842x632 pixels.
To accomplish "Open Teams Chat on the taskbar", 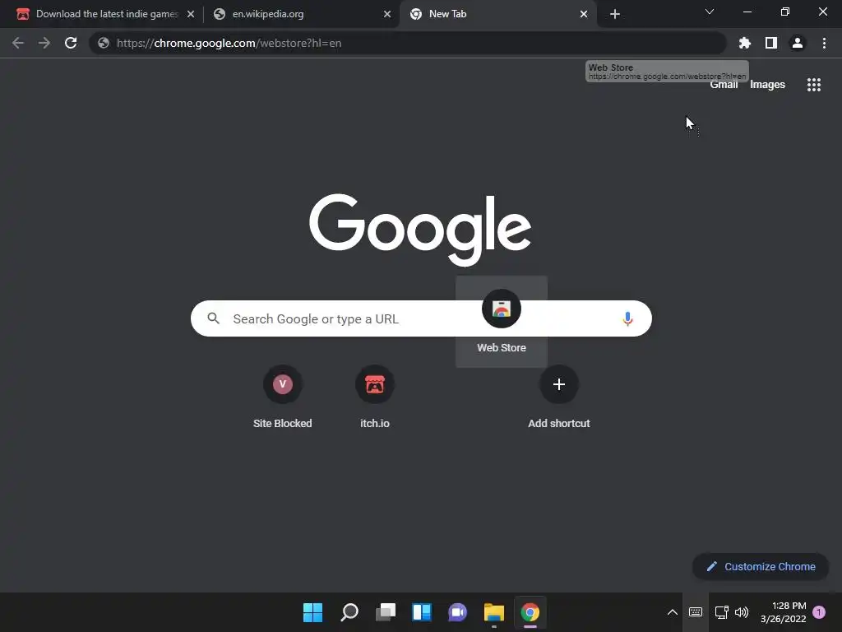I will click(x=457, y=612).
